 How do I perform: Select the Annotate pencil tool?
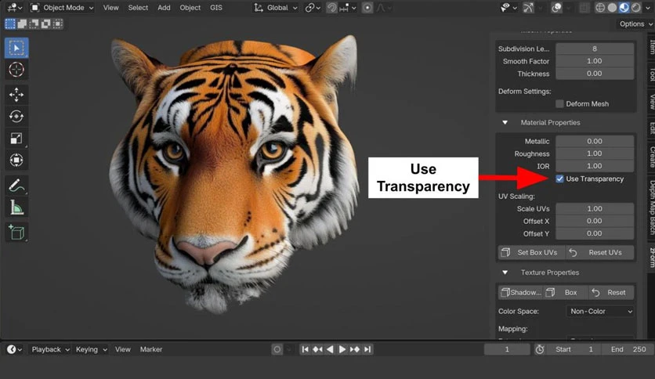[16, 186]
